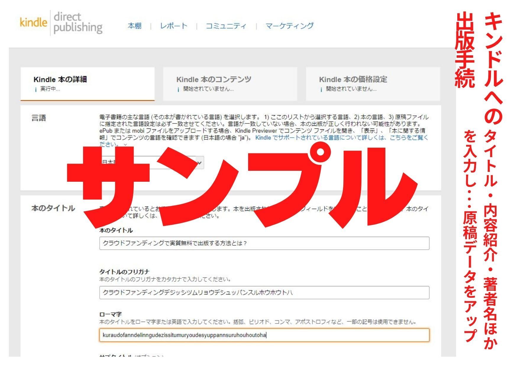Open the コミュニティ navigation item
Image resolution: width=517 pixels, height=367 pixels.
226,26
